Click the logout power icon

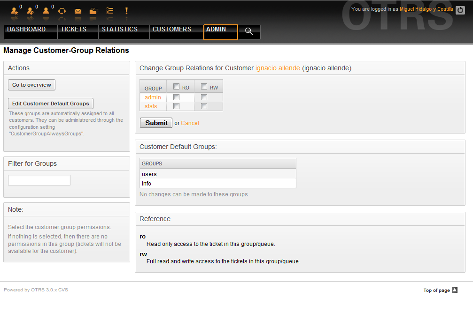point(460,10)
